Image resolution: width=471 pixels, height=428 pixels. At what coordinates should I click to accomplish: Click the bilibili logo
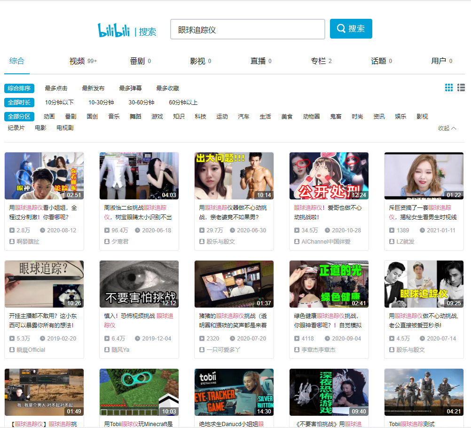[x=114, y=30]
